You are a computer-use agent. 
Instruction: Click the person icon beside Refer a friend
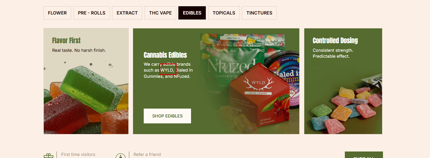121,156
